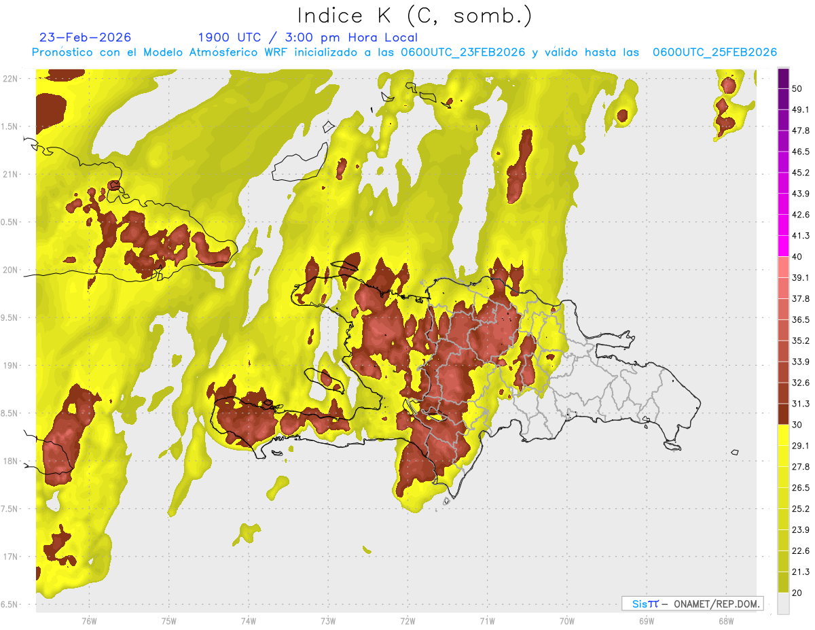815x630 pixels.
Task: Click the latitude label "18N"
Action: 11,461
